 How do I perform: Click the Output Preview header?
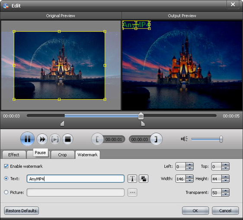(x=182, y=16)
